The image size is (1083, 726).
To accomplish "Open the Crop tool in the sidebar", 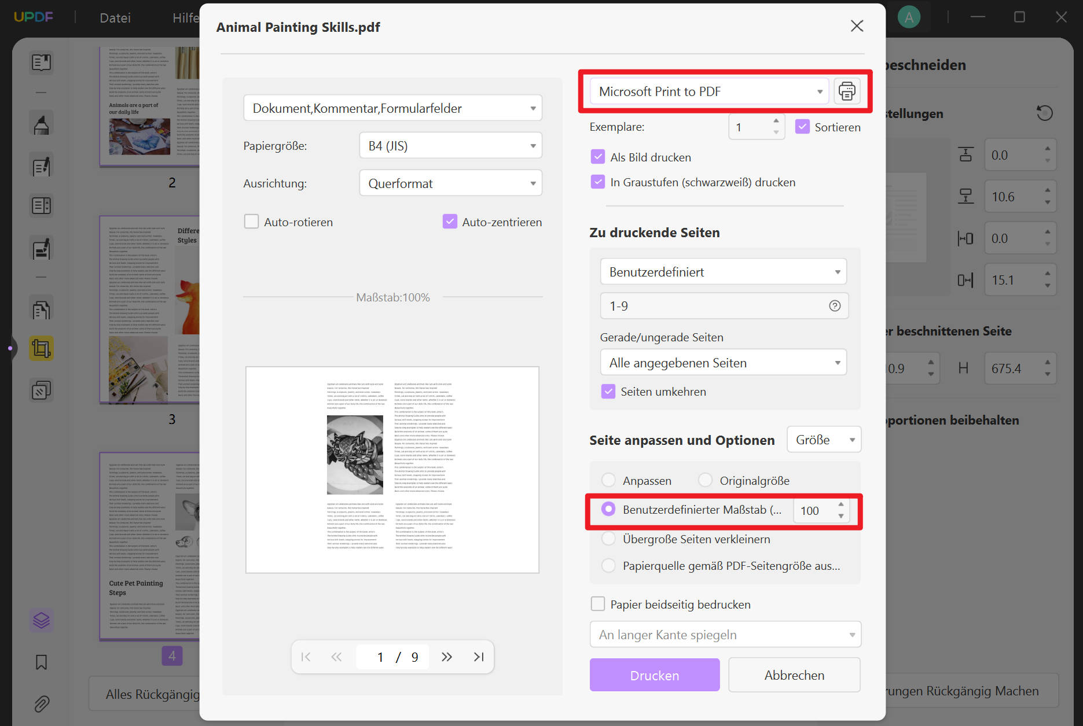I will [41, 348].
